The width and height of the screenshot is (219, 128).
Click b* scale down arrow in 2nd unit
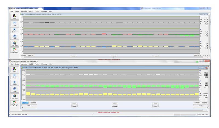(25, 96)
